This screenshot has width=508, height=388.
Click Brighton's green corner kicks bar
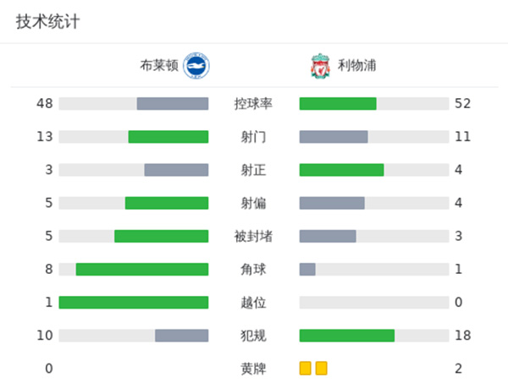[x=142, y=269]
